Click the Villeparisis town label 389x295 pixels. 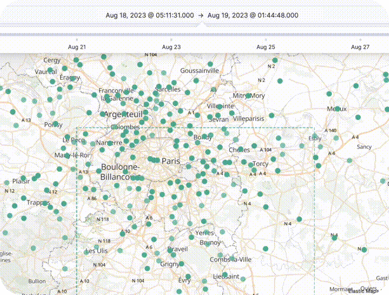point(249,118)
